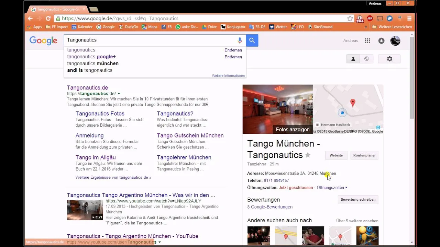Click the Google logo

[43, 41]
